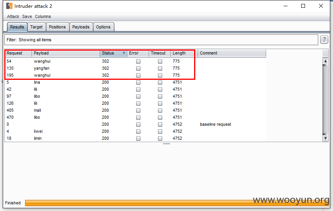The height and width of the screenshot is (211, 333).
Task: Sort by the Comment column header
Action: [x=232, y=53]
